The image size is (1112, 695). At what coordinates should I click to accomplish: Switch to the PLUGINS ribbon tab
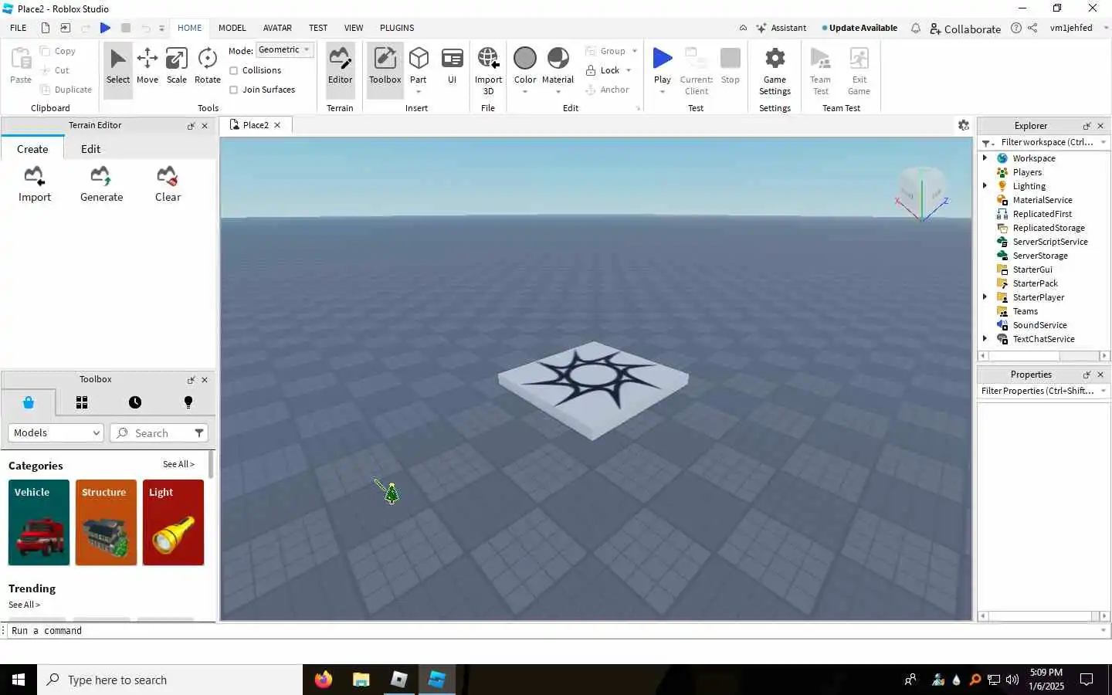[x=397, y=28]
